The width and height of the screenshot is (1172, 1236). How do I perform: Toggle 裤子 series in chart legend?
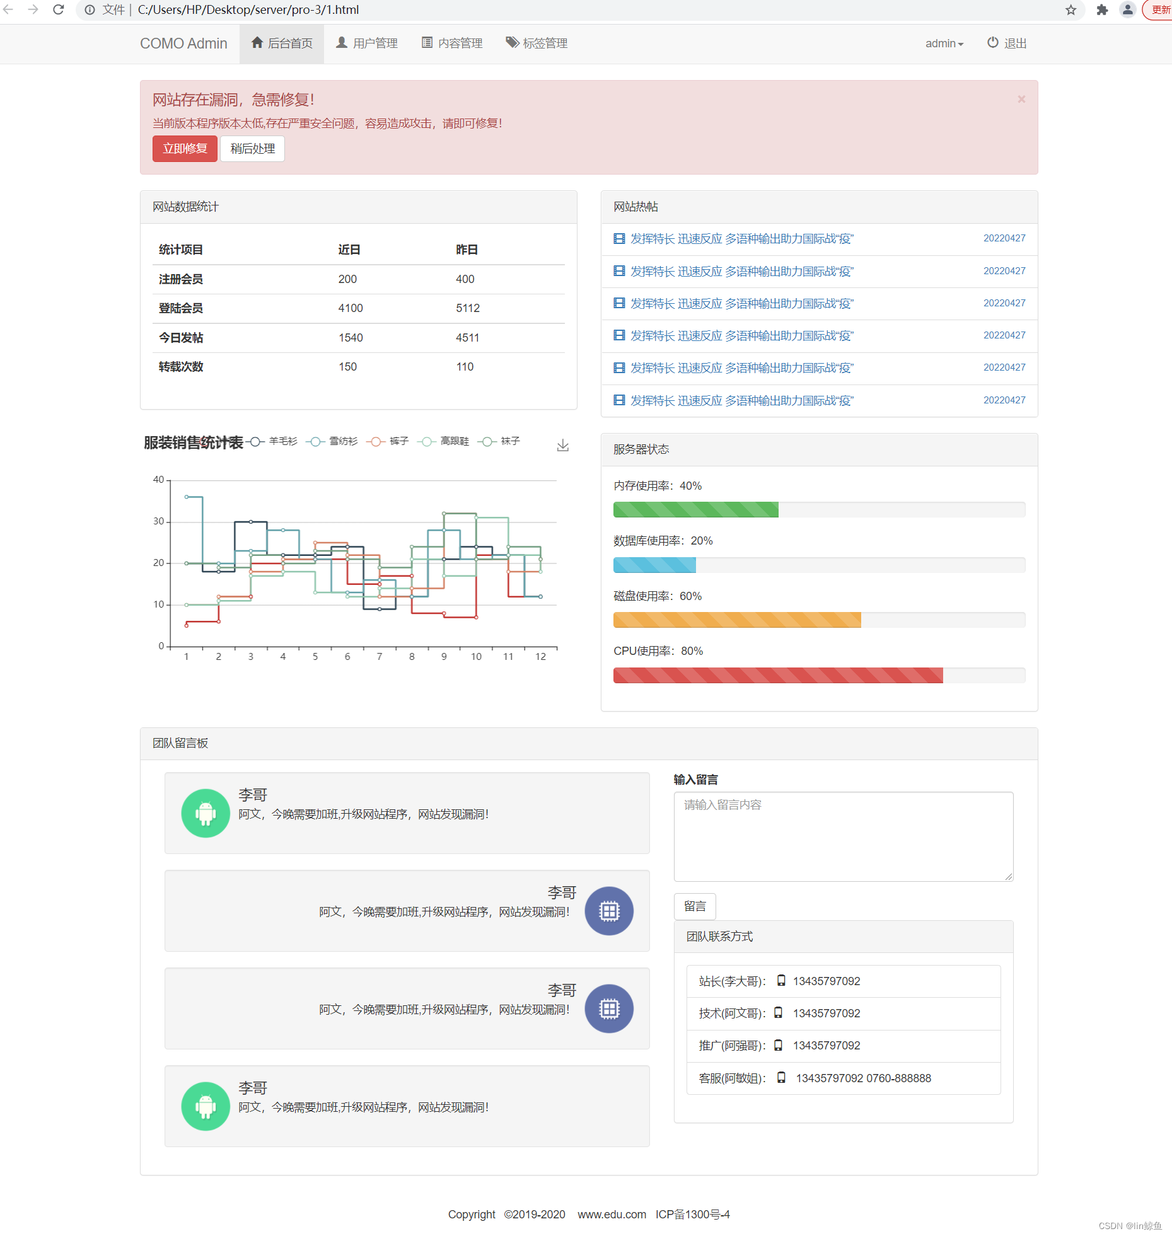(x=388, y=441)
